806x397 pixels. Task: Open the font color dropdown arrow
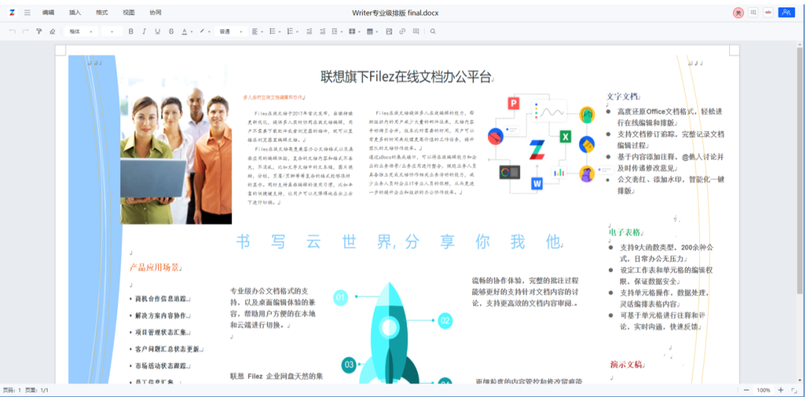191,32
